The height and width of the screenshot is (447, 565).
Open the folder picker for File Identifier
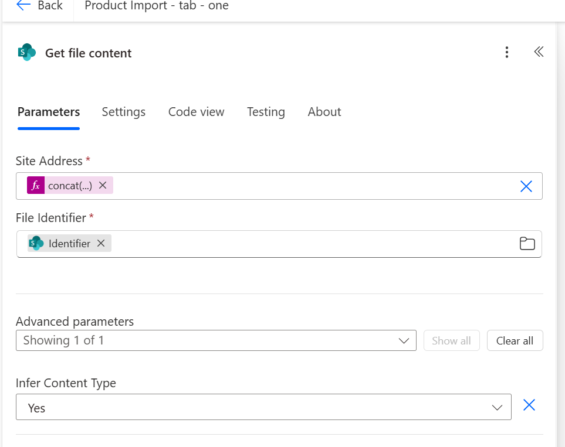pos(527,244)
